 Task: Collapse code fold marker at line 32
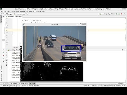(x=12, y=33)
